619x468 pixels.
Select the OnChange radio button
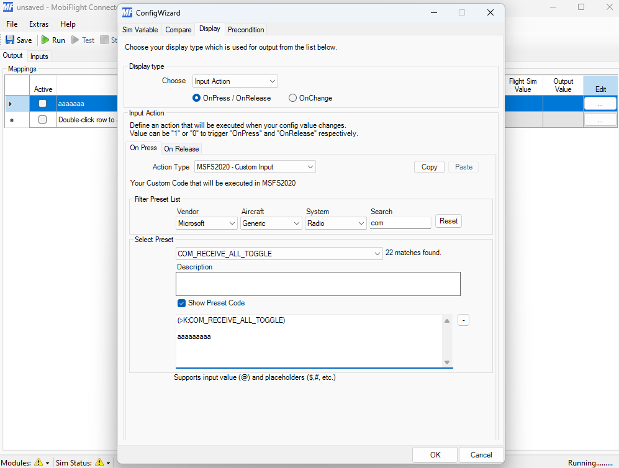(x=292, y=98)
